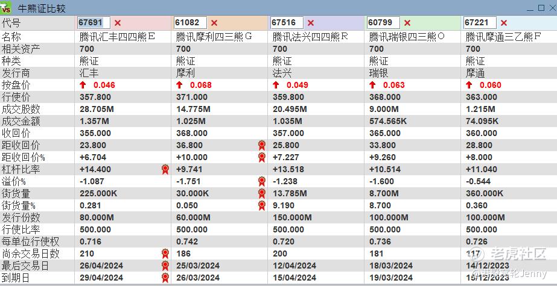Click award ribbon icon next to 0.050
557x286 pixels.
click(262, 205)
